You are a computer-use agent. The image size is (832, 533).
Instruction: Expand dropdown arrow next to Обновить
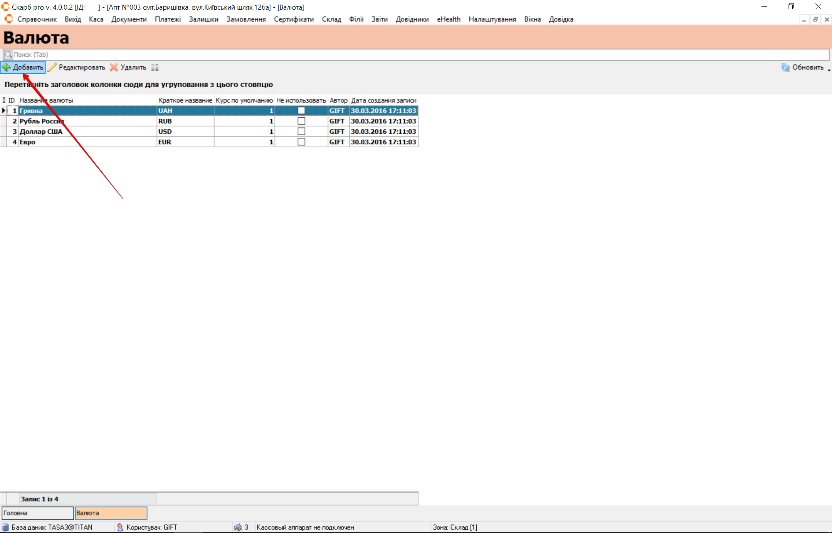pyautogui.click(x=829, y=70)
